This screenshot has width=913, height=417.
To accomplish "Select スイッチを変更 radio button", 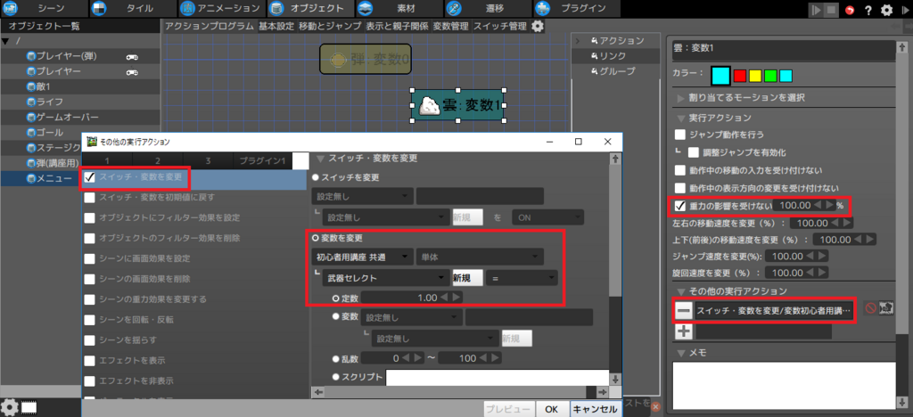I will (x=317, y=177).
